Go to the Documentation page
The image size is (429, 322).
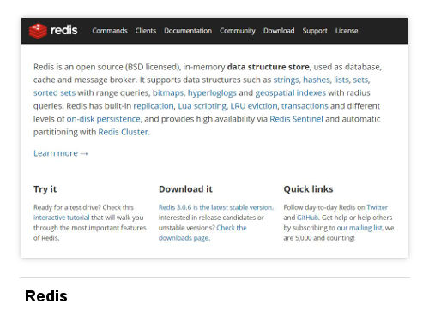[x=188, y=31]
